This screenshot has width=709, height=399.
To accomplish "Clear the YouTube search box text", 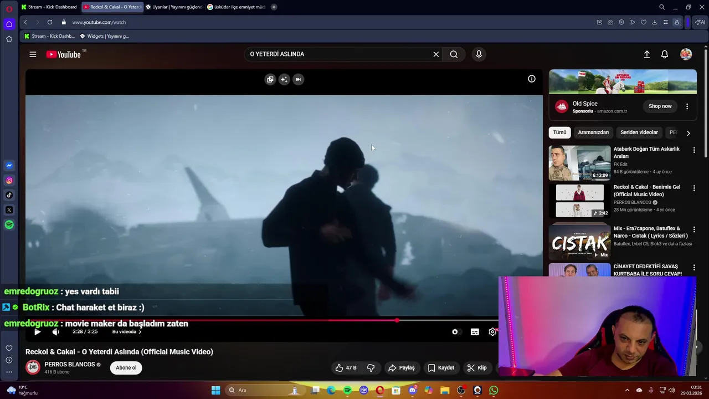I will coord(436,54).
